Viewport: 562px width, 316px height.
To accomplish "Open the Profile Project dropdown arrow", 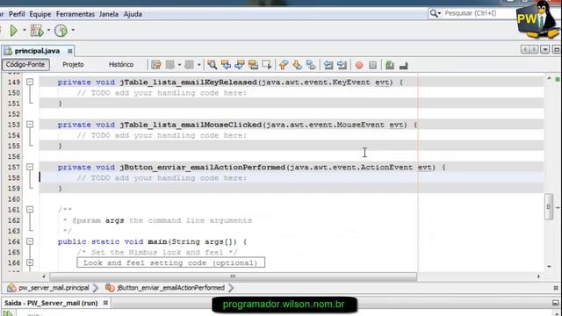I will pos(73,30).
